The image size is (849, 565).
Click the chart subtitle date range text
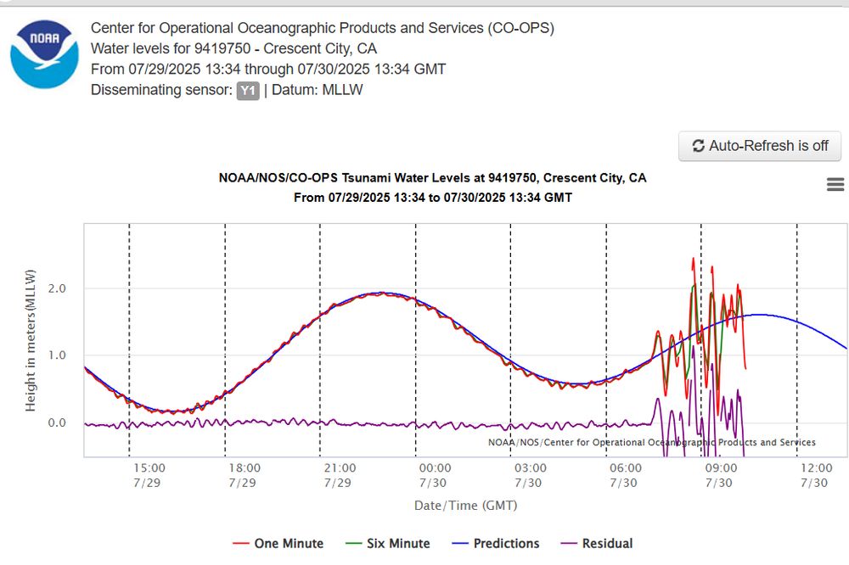click(433, 198)
